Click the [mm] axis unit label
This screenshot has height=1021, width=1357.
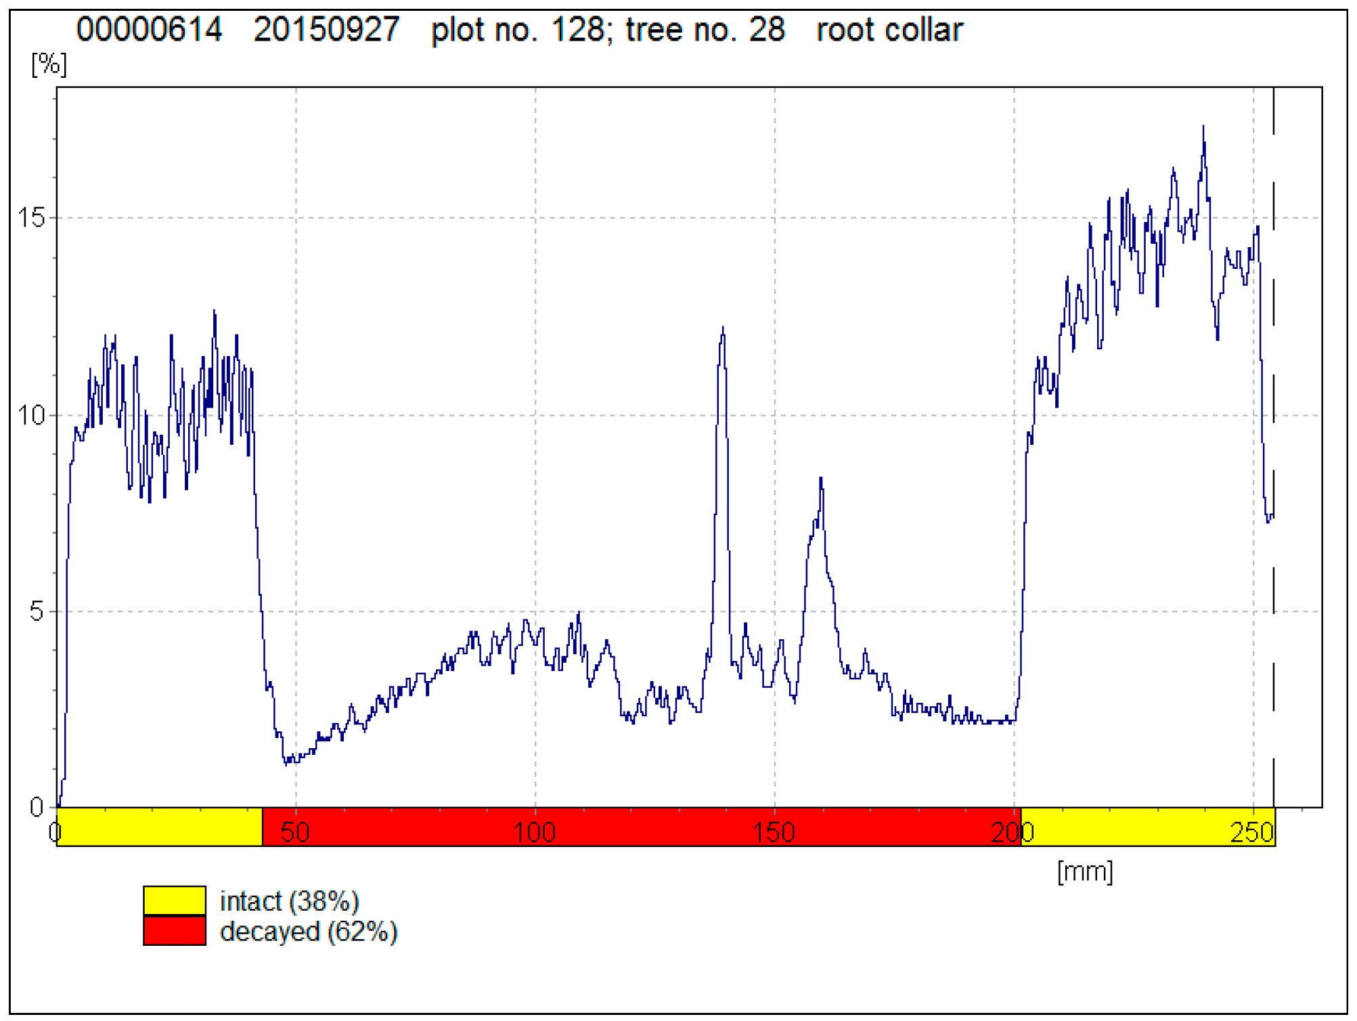click(x=1085, y=871)
